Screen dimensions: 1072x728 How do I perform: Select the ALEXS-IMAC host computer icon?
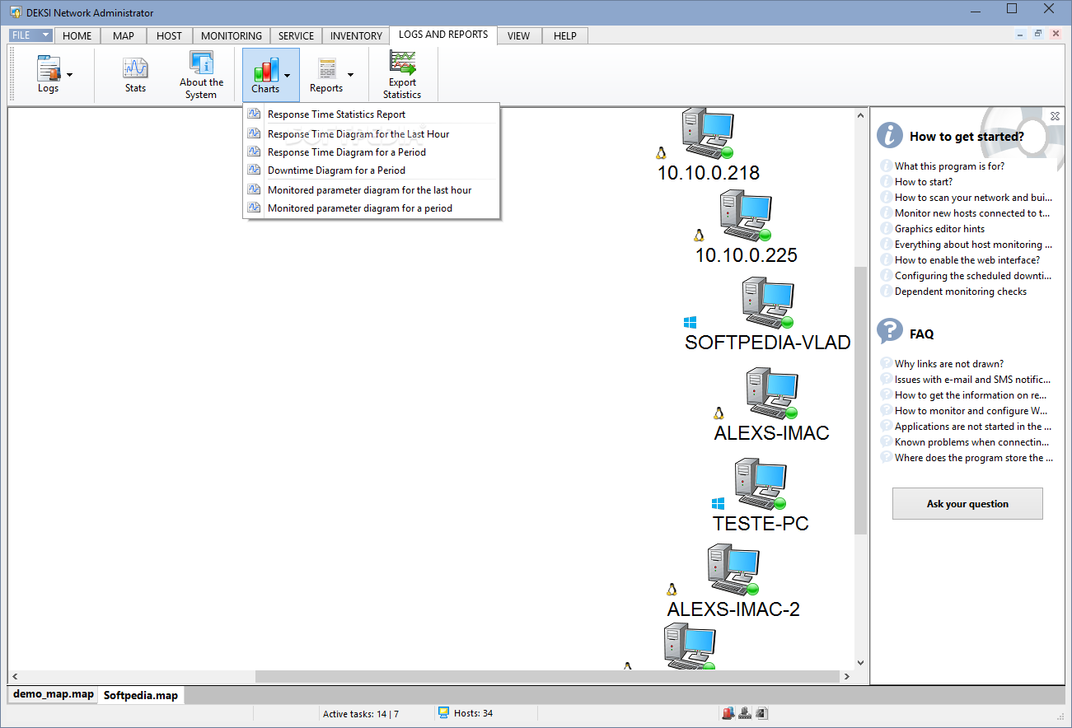pos(772,394)
